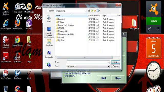The height and width of the screenshot is (92, 164).
Task: Open Mega Manager desktop shortcut
Action: click(29, 8)
